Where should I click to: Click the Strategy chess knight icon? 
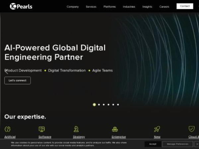point(76,129)
